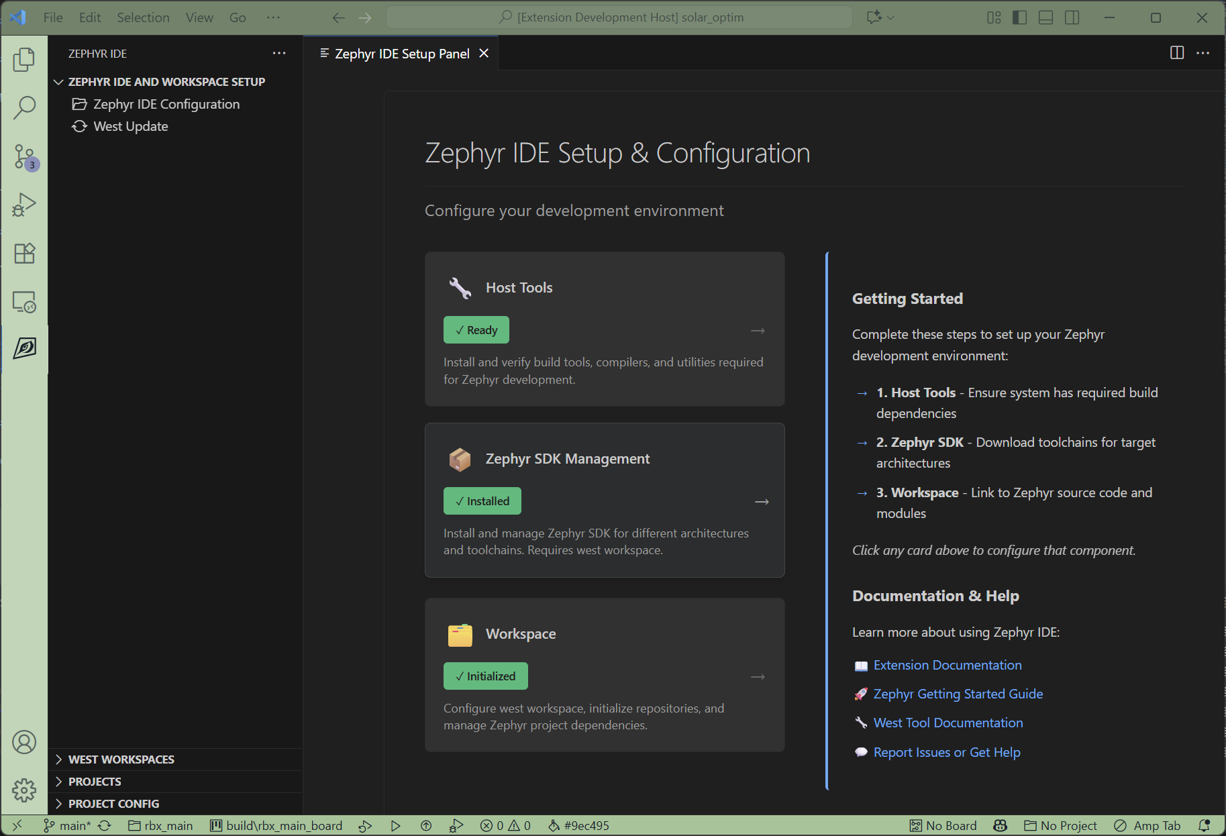Open the Run and Debug view
The height and width of the screenshot is (836, 1226).
[24, 205]
